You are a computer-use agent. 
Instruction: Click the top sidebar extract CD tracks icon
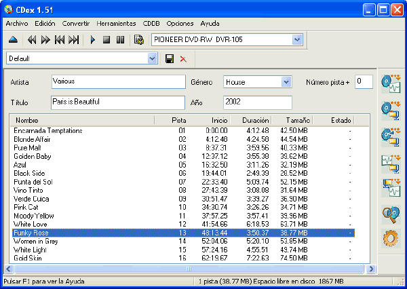coord(391,84)
